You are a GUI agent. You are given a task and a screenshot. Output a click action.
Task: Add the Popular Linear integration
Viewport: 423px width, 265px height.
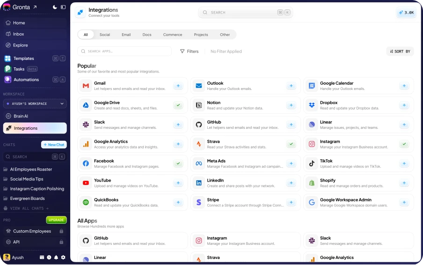pos(404,125)
